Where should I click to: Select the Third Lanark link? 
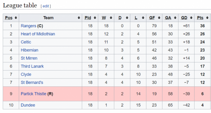pyautogui.click(x=32, y=66)
